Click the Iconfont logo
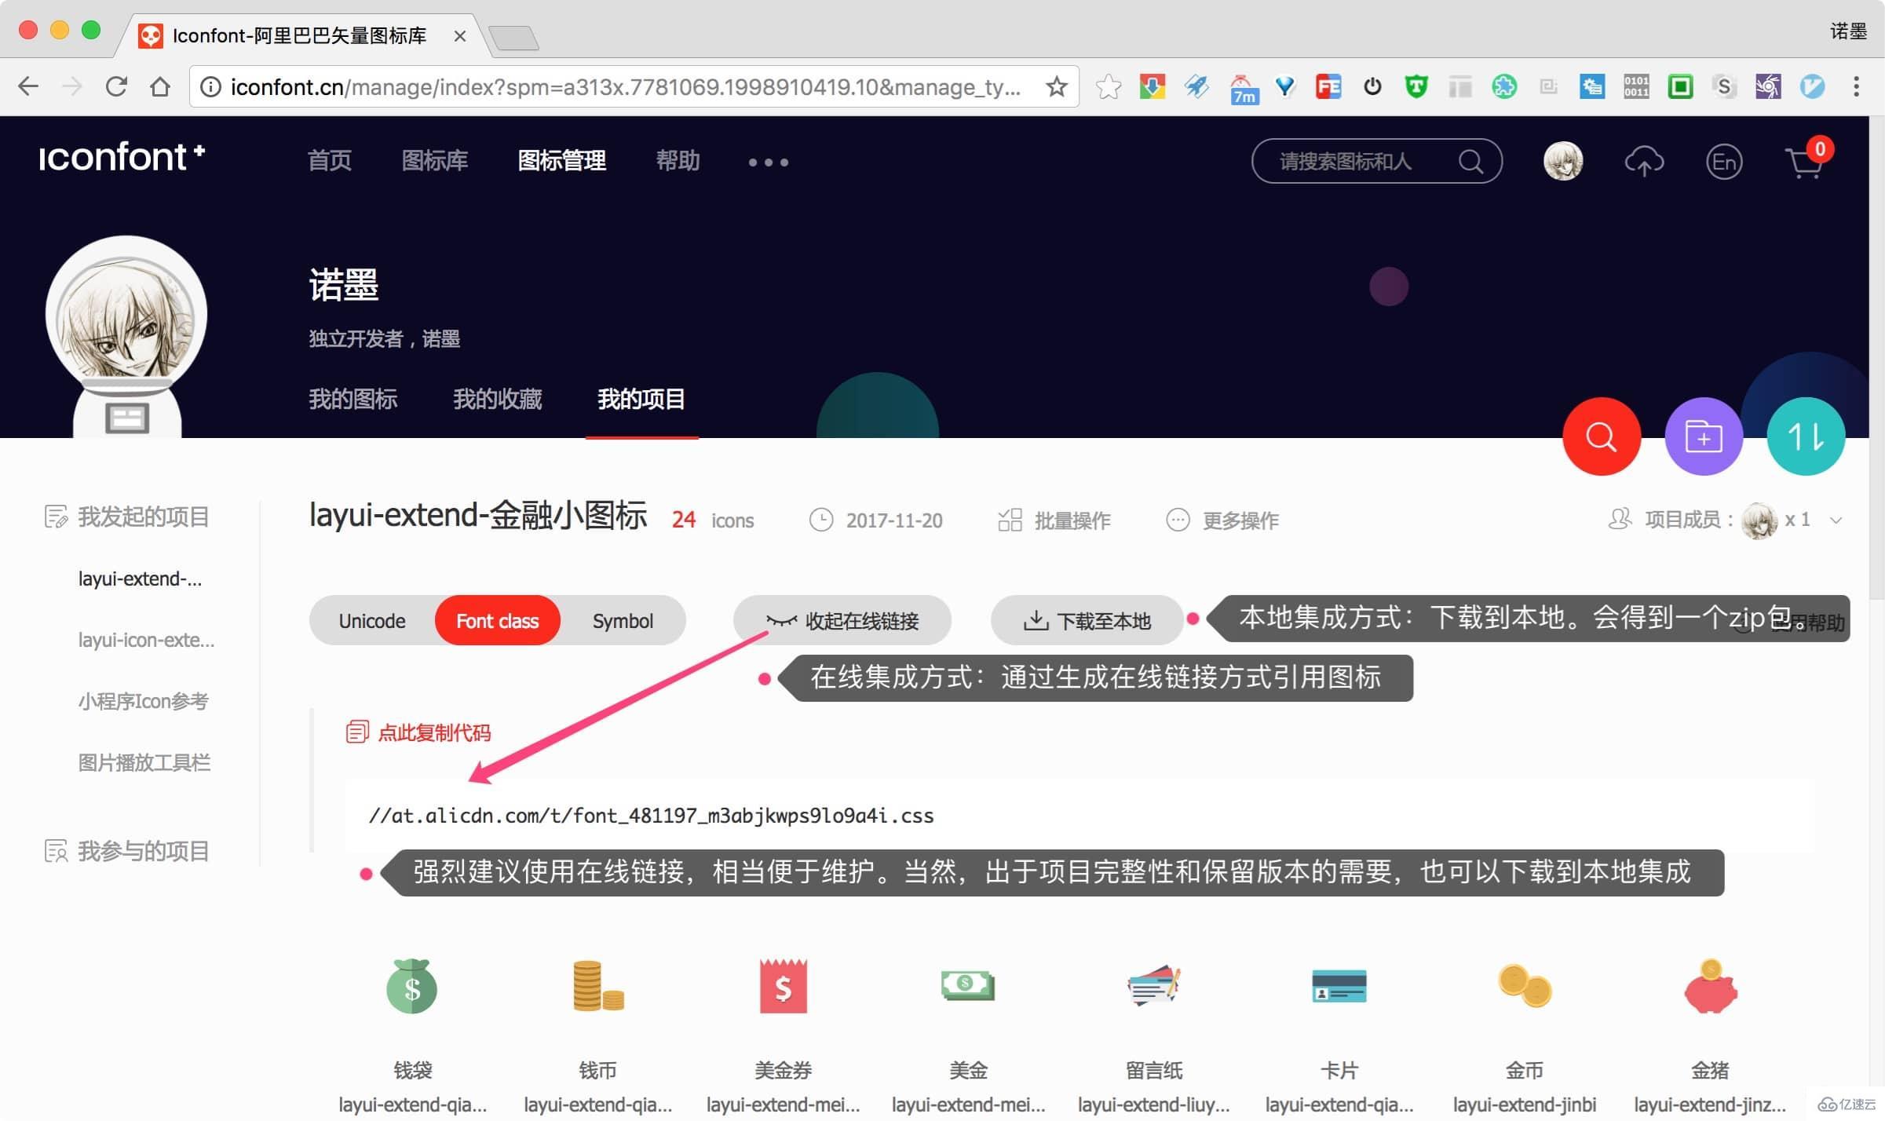The height and width of the screenshot is (1121, 1885). point(122,158)
